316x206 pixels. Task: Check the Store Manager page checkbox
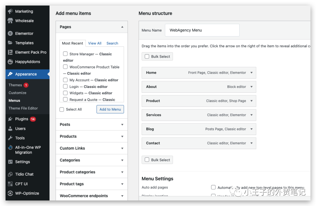(x=65, y=54)
